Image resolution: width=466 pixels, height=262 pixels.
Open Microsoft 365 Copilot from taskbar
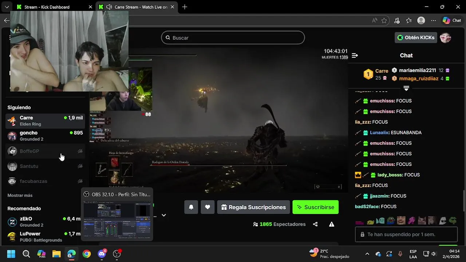tap(41, 254)
